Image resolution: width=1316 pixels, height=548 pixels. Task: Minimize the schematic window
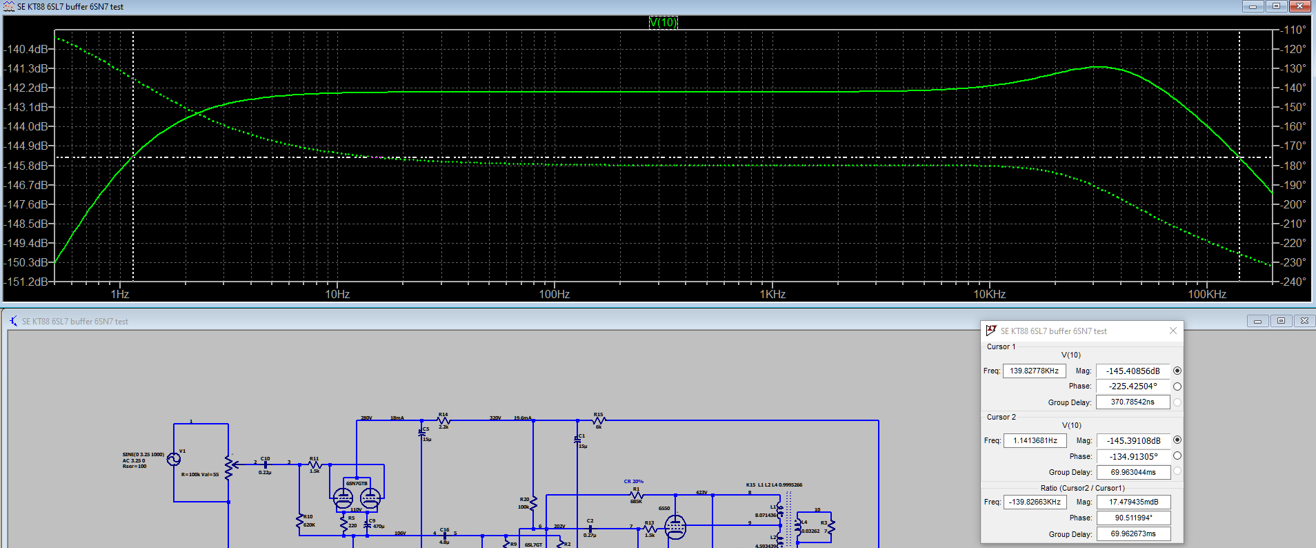(1257, 321)
